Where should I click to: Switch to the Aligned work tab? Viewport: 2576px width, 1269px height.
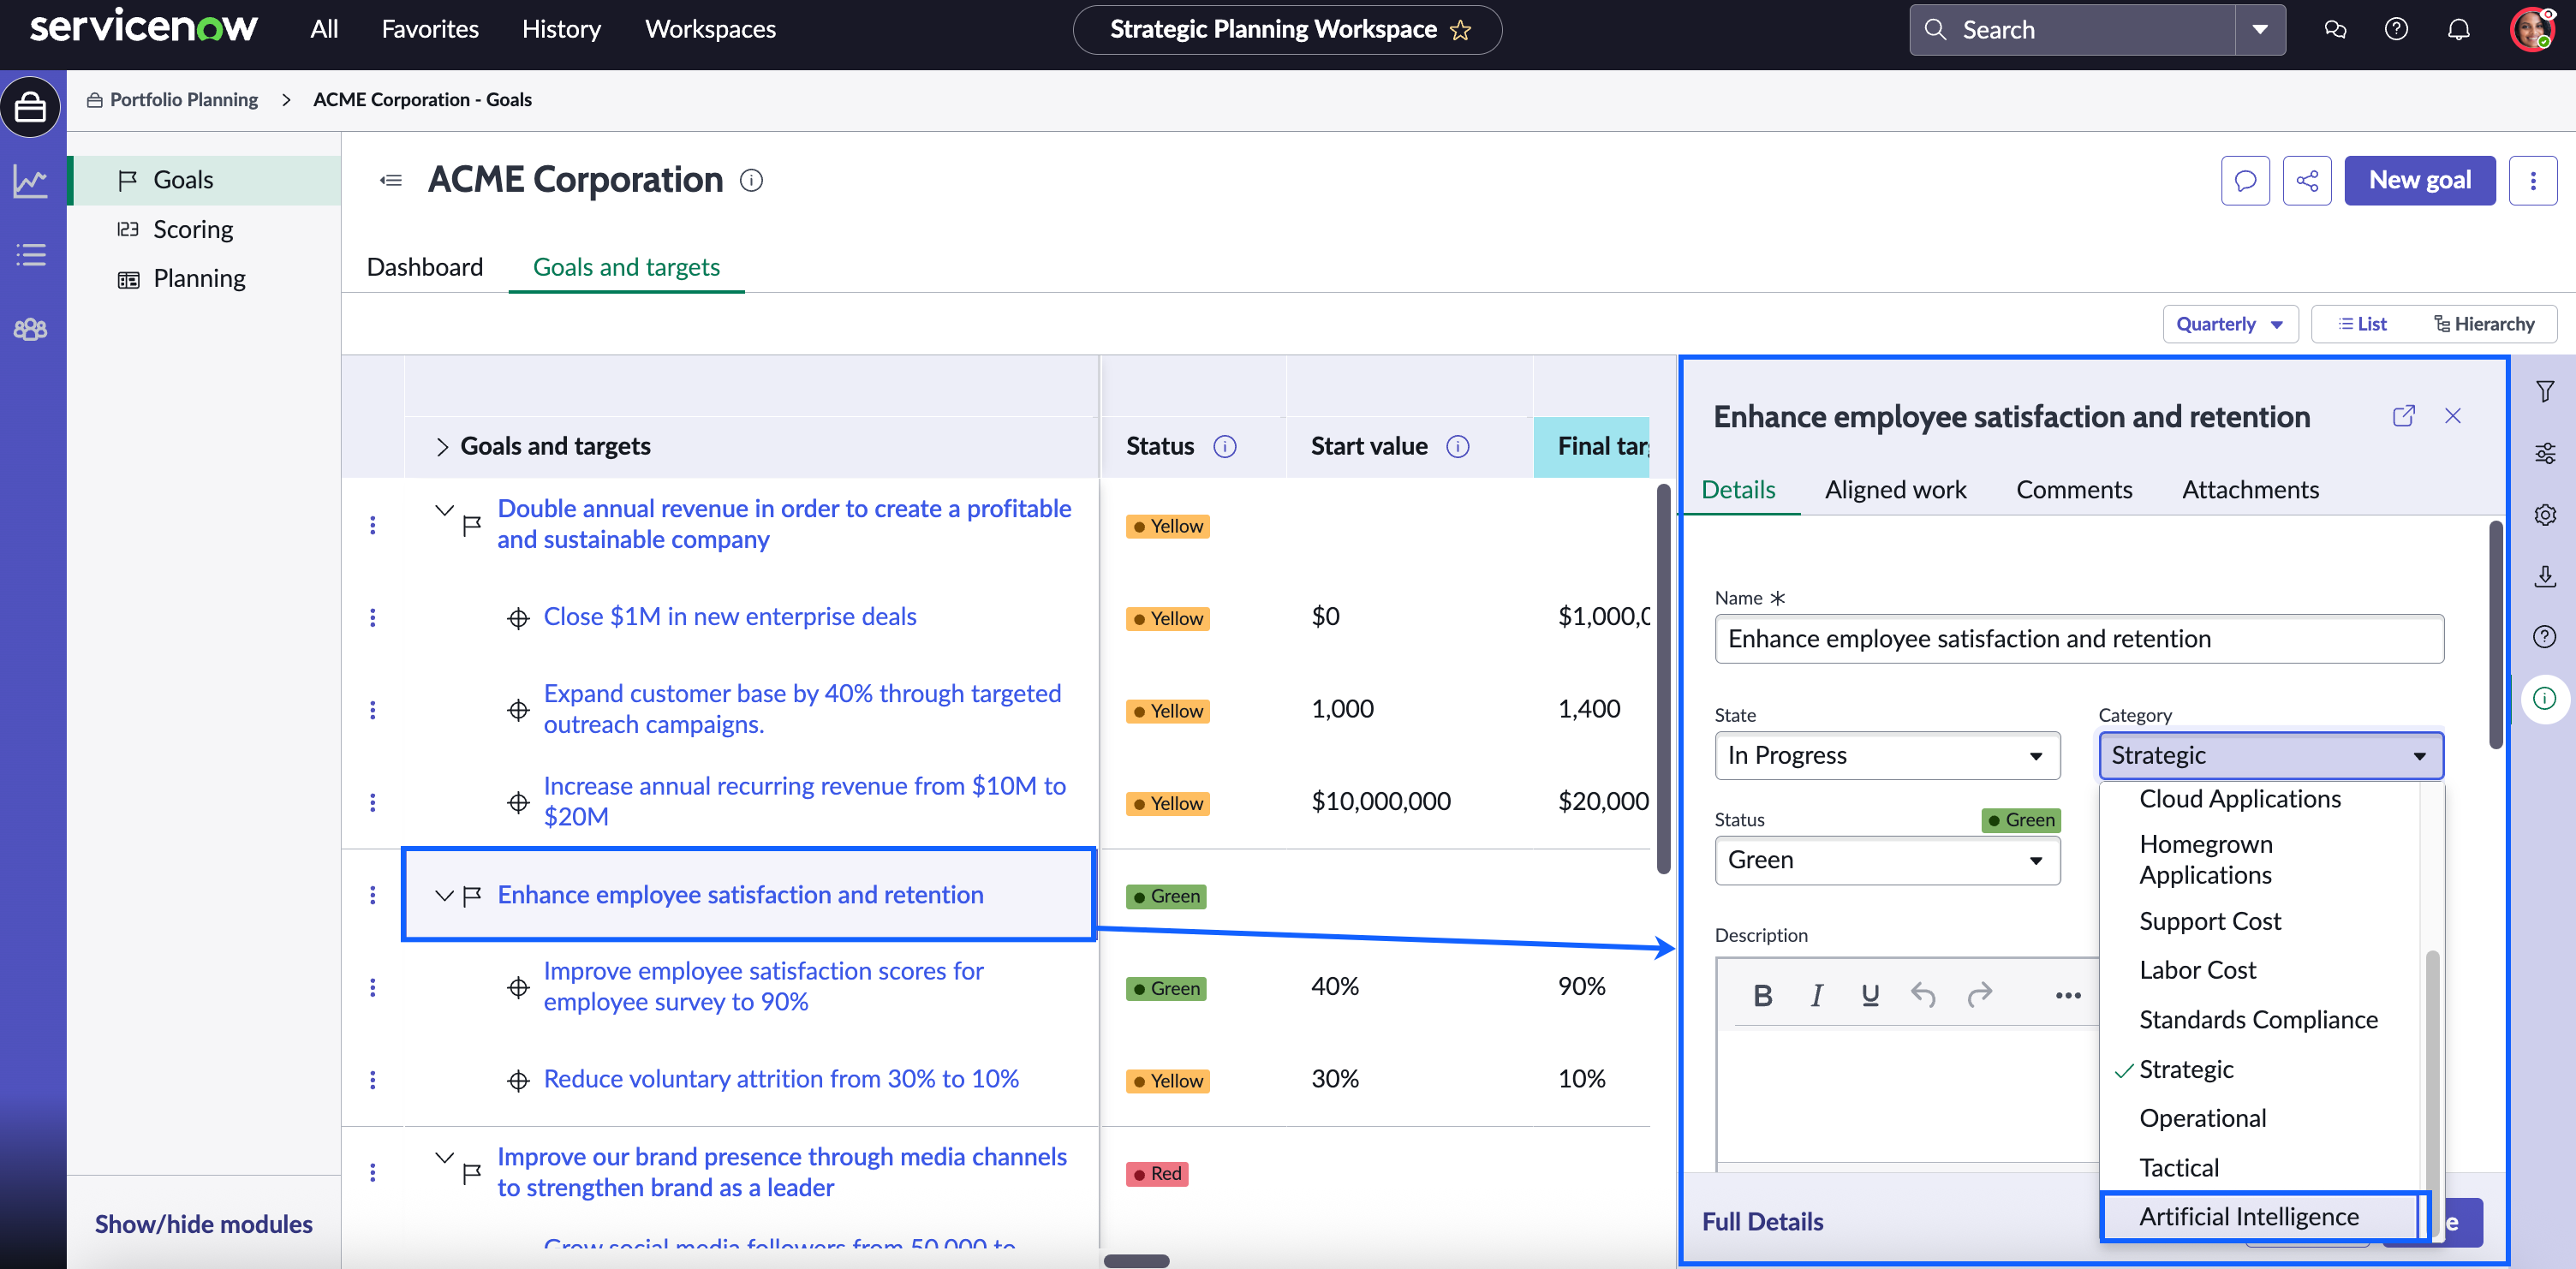tap(1895, 489)
